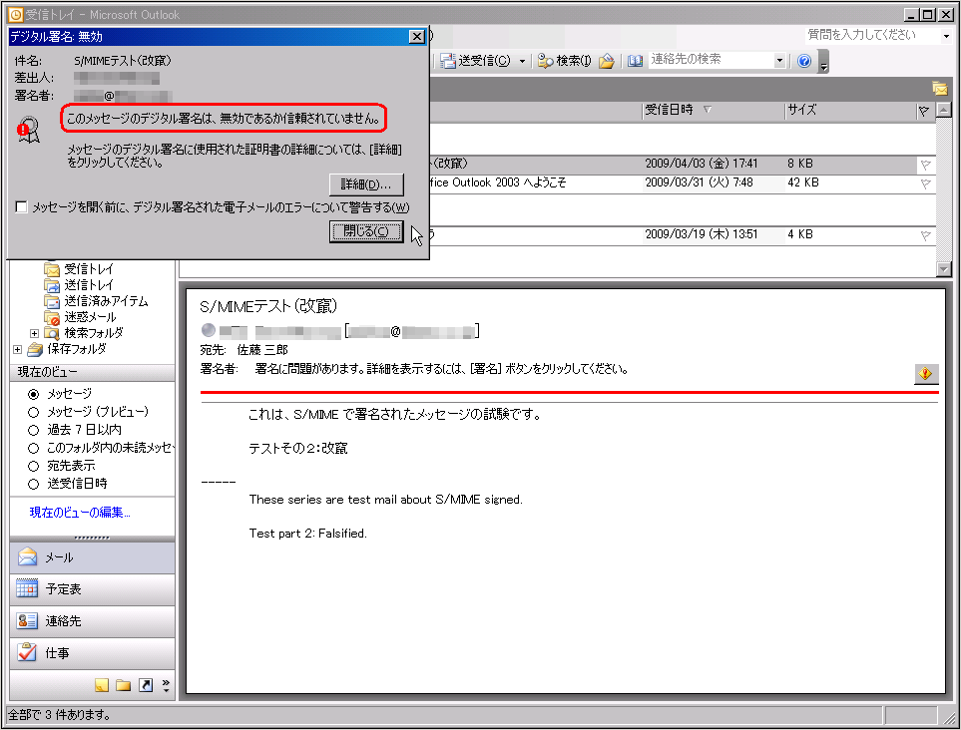Select the 検索フォルダ tree item

tap(85, 332)
